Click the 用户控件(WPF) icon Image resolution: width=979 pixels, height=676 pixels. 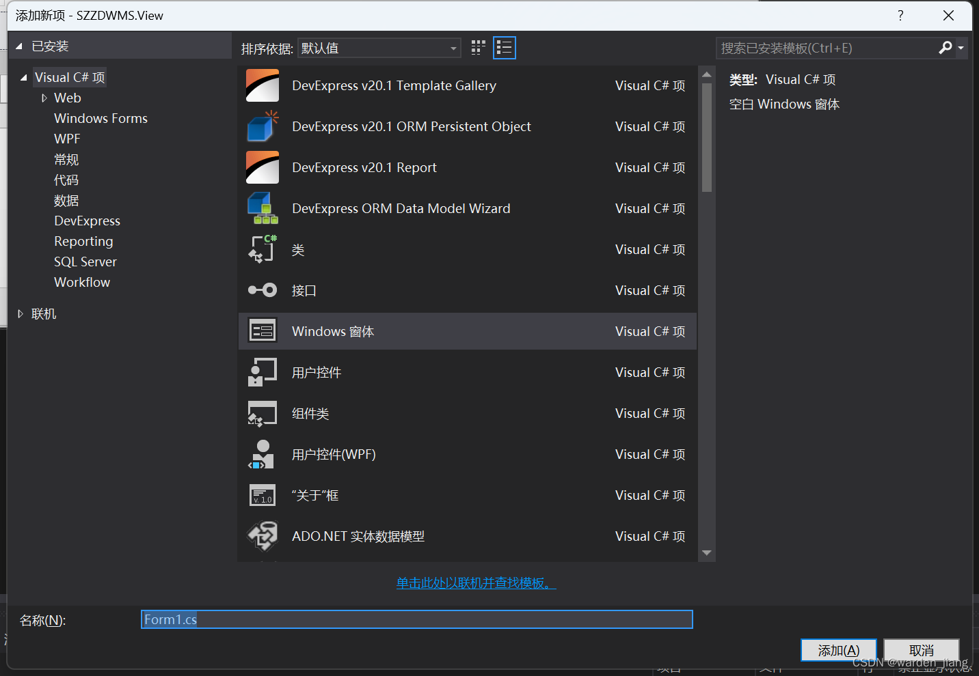[x=263, y=454]
